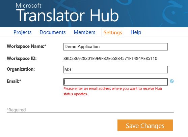
Task: Click the Email required label
Action: [x=14, y=81]
